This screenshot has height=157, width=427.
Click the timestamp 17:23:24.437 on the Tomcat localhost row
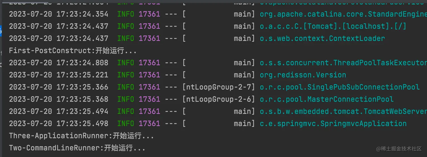click(x=82, y=26)
